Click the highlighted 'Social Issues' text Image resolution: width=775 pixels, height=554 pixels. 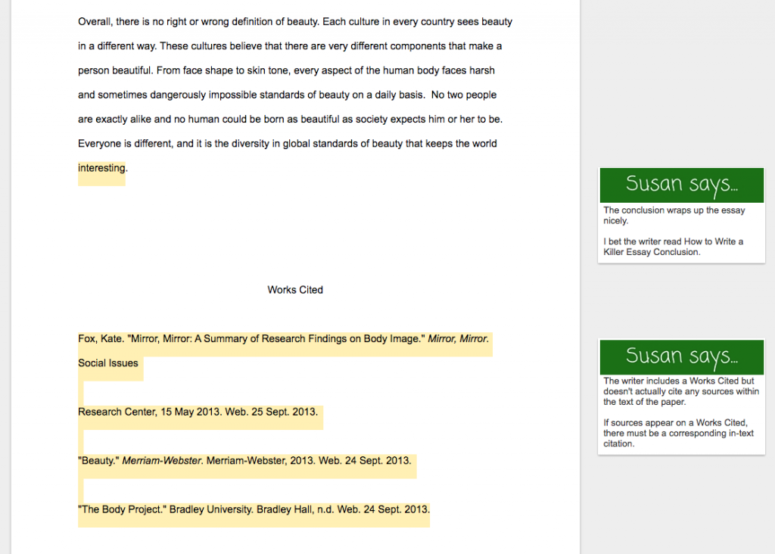point(107,363)
